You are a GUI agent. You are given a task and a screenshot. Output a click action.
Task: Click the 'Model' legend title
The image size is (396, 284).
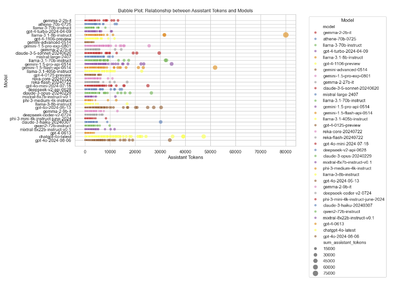point(348,20)
